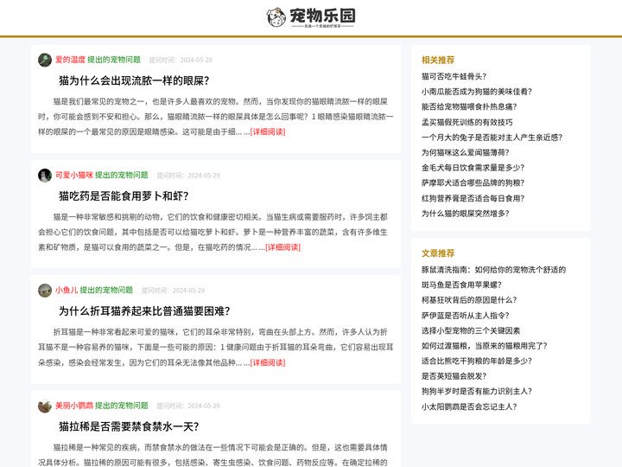Image resolution: width=622 pixels, height=467 pixels.
Task: Open recommended article 小太阳鹦鹉是否会忘记主人?
Action: [x=469, y=406]
